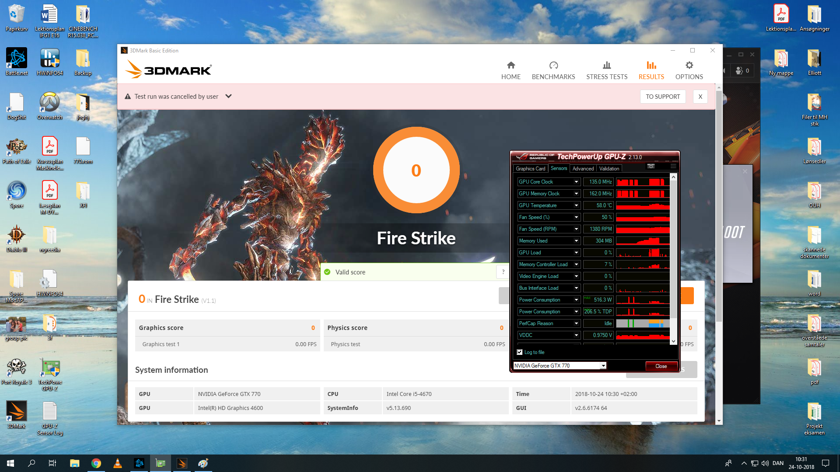Open the taskbar search magnifier

[31, 463]
